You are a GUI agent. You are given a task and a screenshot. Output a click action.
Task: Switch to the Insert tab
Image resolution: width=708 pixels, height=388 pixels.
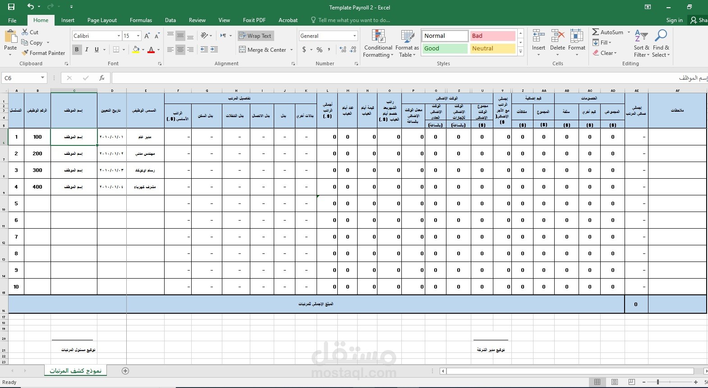tap(68, 20)
